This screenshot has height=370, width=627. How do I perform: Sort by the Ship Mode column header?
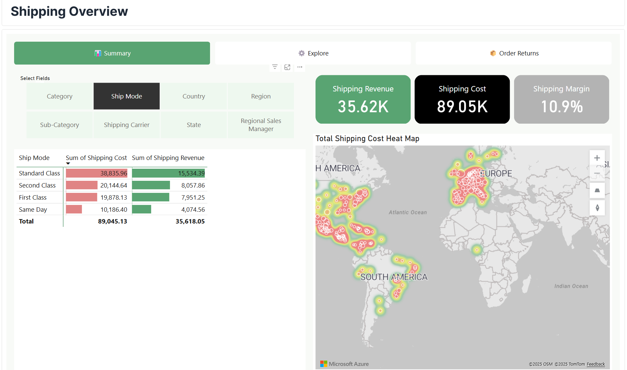click(x=34, y=158)
